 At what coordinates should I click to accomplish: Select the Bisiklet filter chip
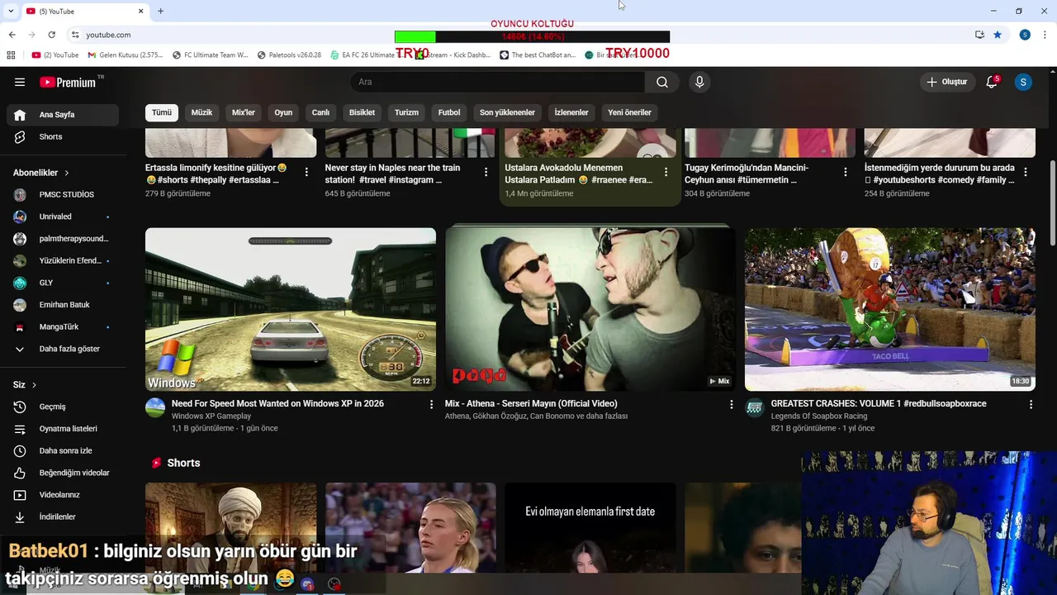[362, 112]
